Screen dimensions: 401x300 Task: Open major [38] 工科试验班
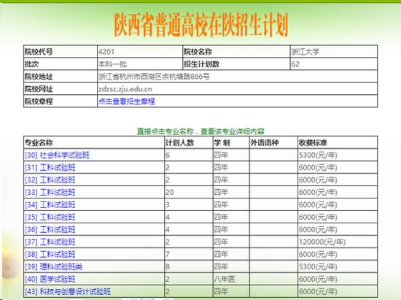tap(50, 255)
